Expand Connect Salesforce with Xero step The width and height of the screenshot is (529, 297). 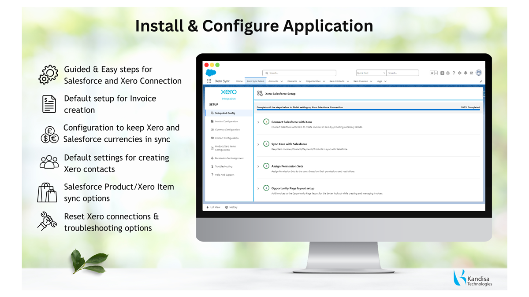(x=258, y=122)
